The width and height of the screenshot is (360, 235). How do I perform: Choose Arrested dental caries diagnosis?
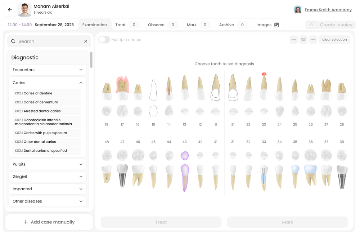coord(46,111)
